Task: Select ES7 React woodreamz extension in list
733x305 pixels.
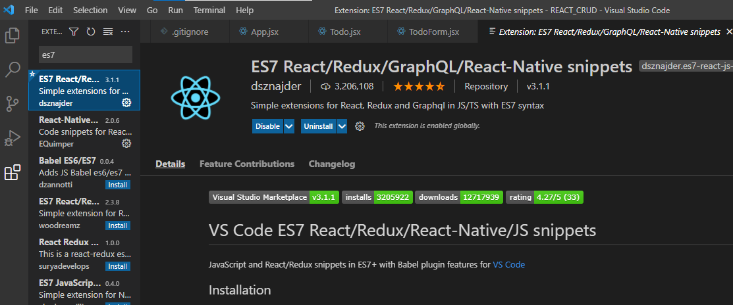Action: coord(84,213)
